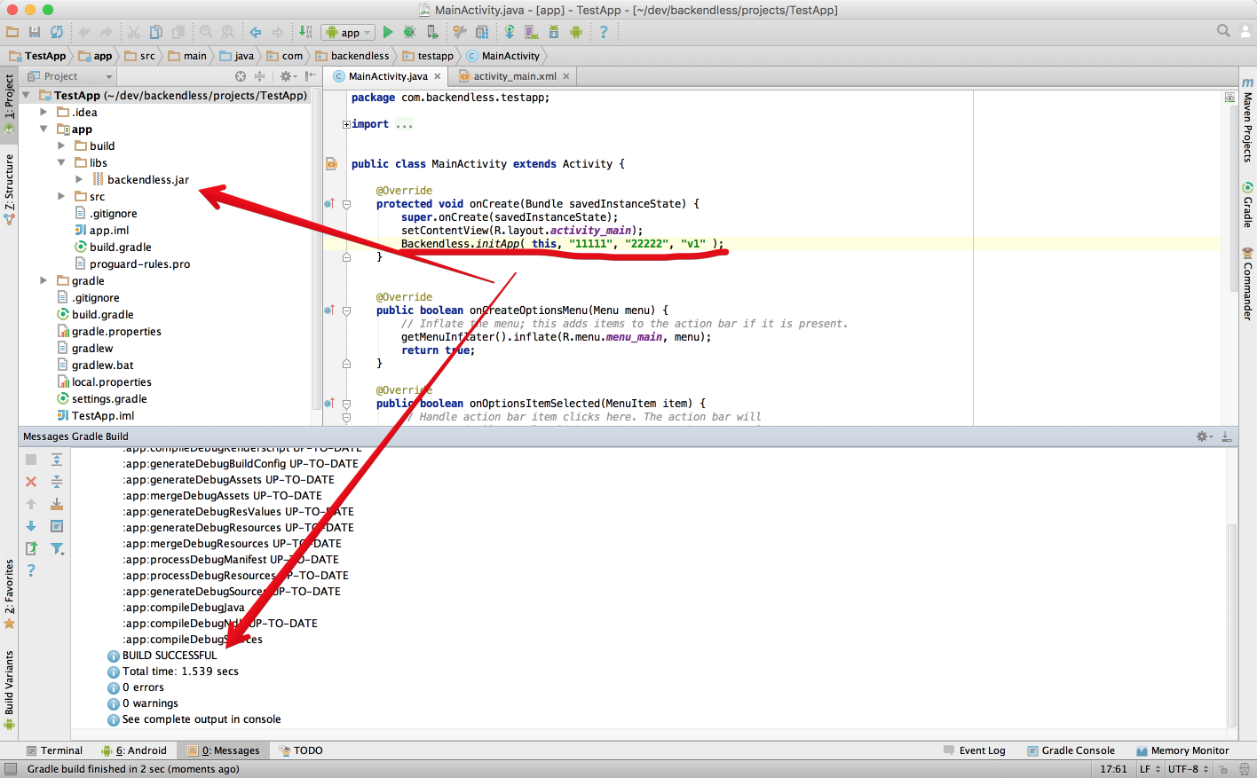Click the Sync refresh icon in toolbar
This screenshot has height=778, width=1257.
tap(57, 32)
